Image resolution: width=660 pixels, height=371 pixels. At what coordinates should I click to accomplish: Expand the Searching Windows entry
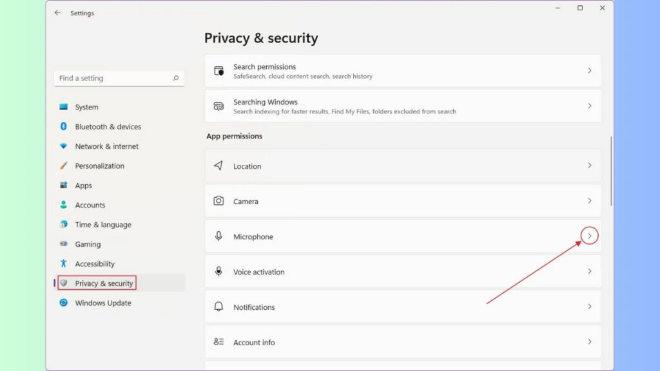pyautogui.click(x=589, y=106)
